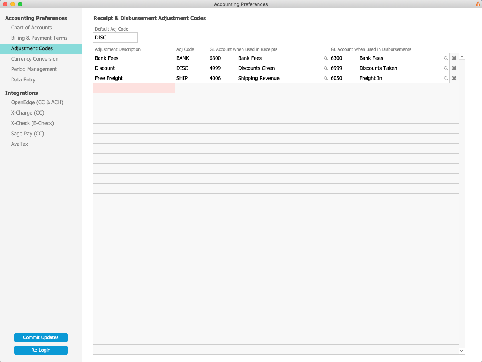482x362 pixels.
Task: Open AvaTax integration settings
Action: click(x=19, y=144)
